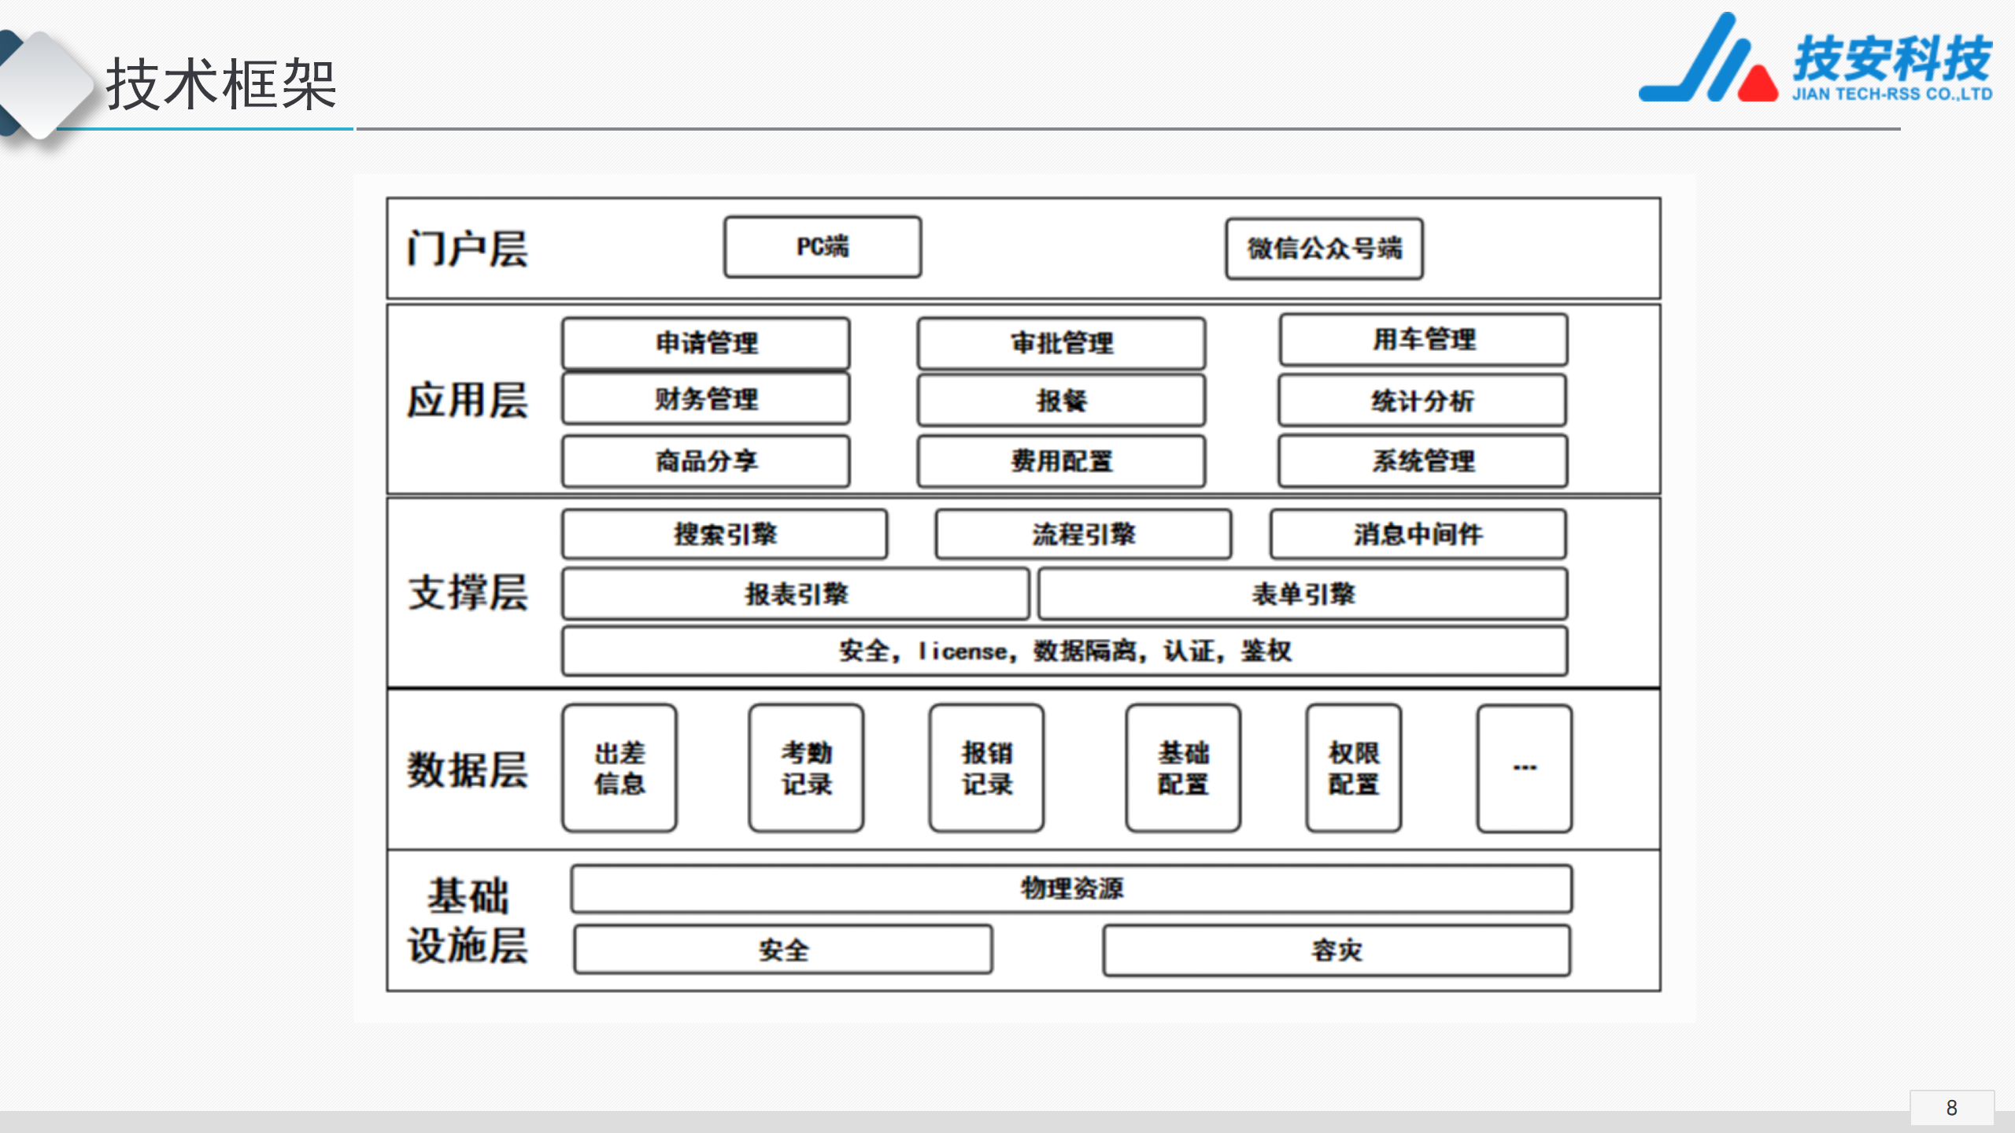Click the 消息中间件 box
The image size is (2015, 1133).
pos(1418,535)
